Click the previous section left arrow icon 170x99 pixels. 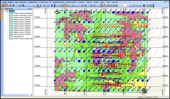click(137, 5)
